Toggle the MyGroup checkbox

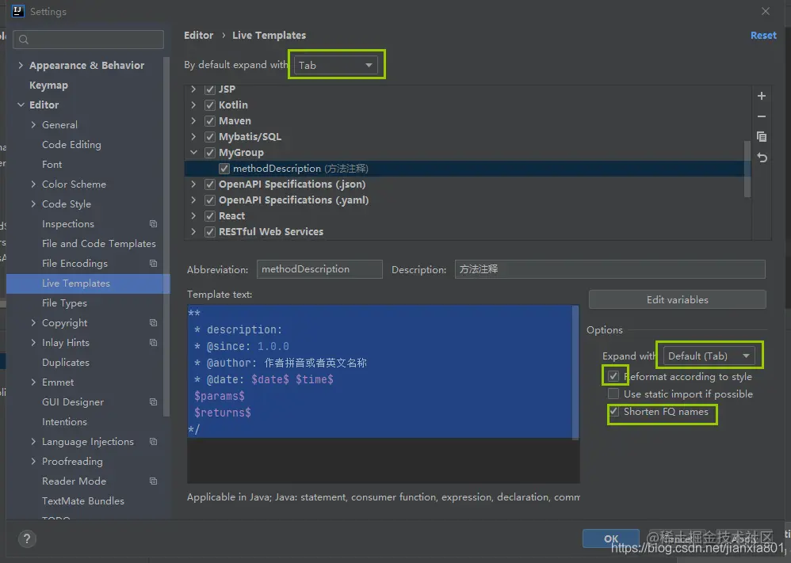[x=210, y=152]
